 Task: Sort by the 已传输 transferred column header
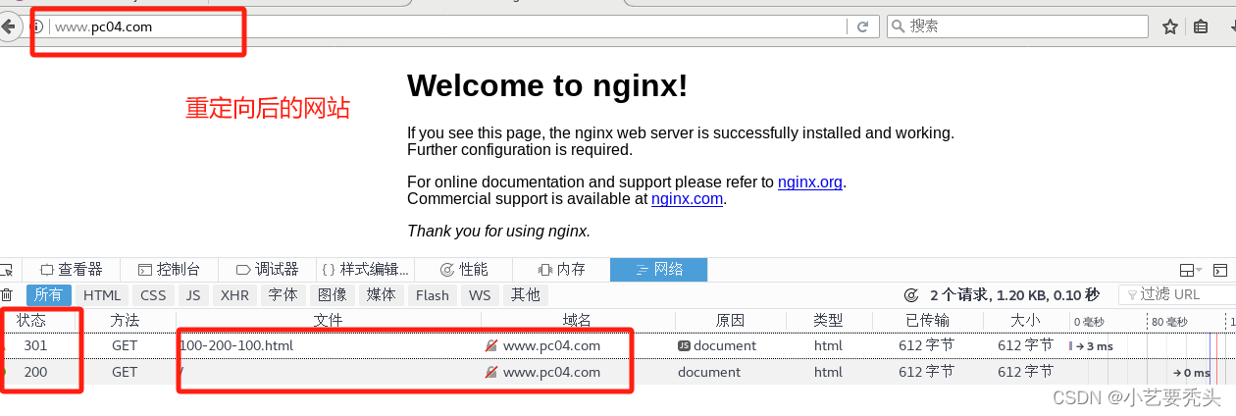(x=927, y=320)
